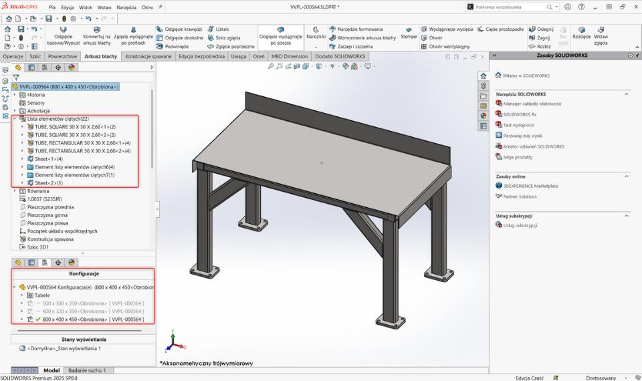Viewport: 642px width, 381px height.
Task: Collapse Zasoby online section
Action: click(x=627, y=176)
